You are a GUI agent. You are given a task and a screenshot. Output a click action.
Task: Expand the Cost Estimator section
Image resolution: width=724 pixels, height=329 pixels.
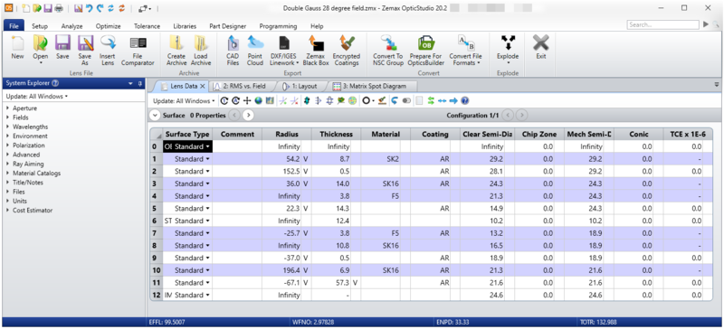click(8, 210)
